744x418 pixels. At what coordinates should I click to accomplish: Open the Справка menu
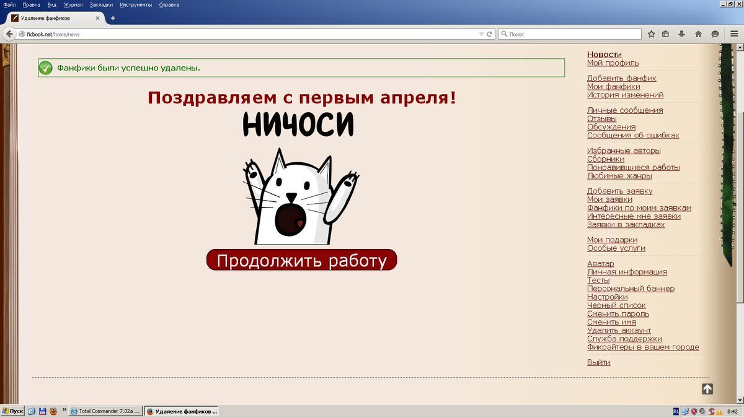(x=169, y=4)
